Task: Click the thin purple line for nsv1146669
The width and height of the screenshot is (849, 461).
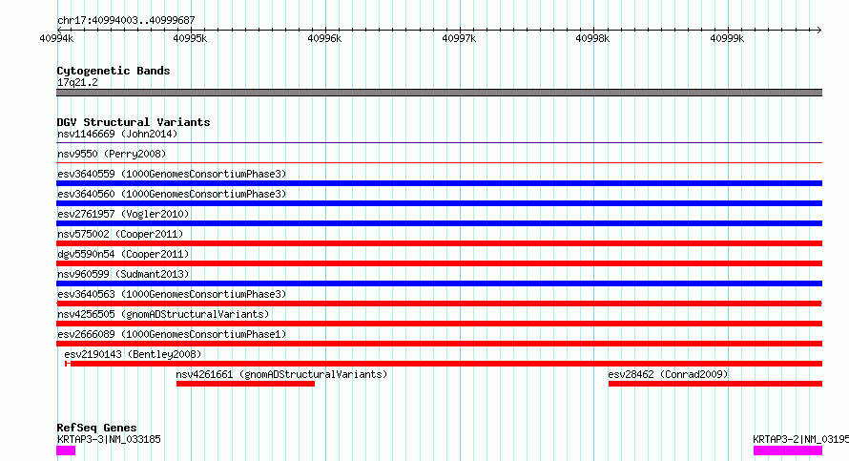Action: click(439, 143)
